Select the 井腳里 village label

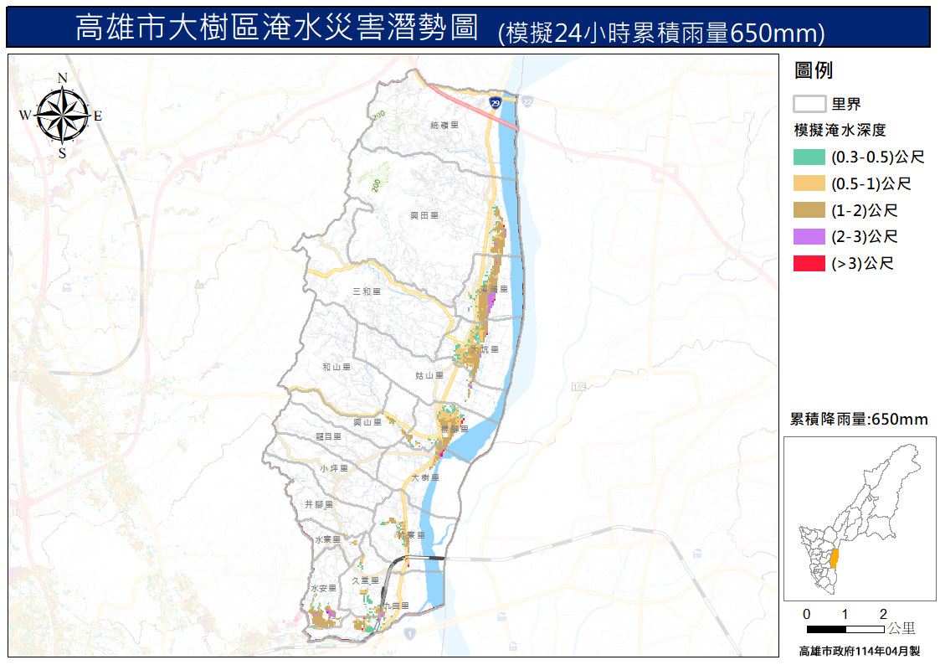pyautogui.click(x=319, y=504)
